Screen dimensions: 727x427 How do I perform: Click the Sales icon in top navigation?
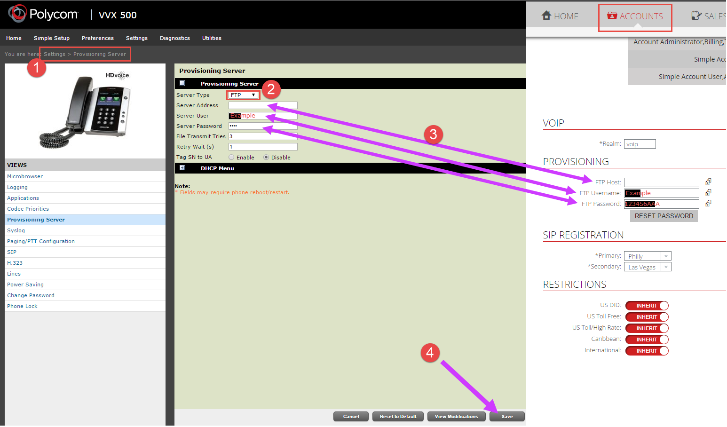(696, 16)
